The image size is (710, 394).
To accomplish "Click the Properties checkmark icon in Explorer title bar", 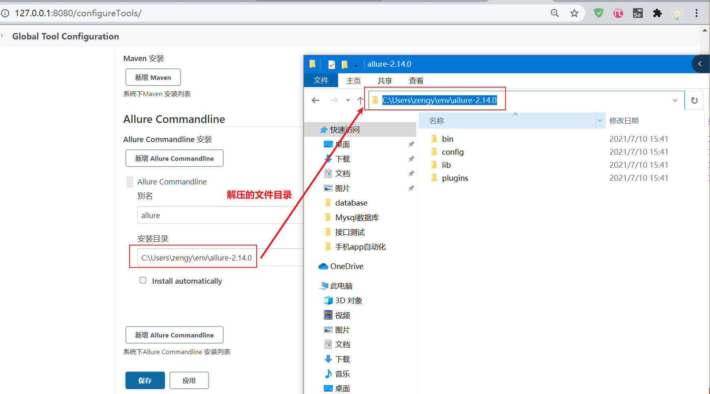I will [332, 64].
